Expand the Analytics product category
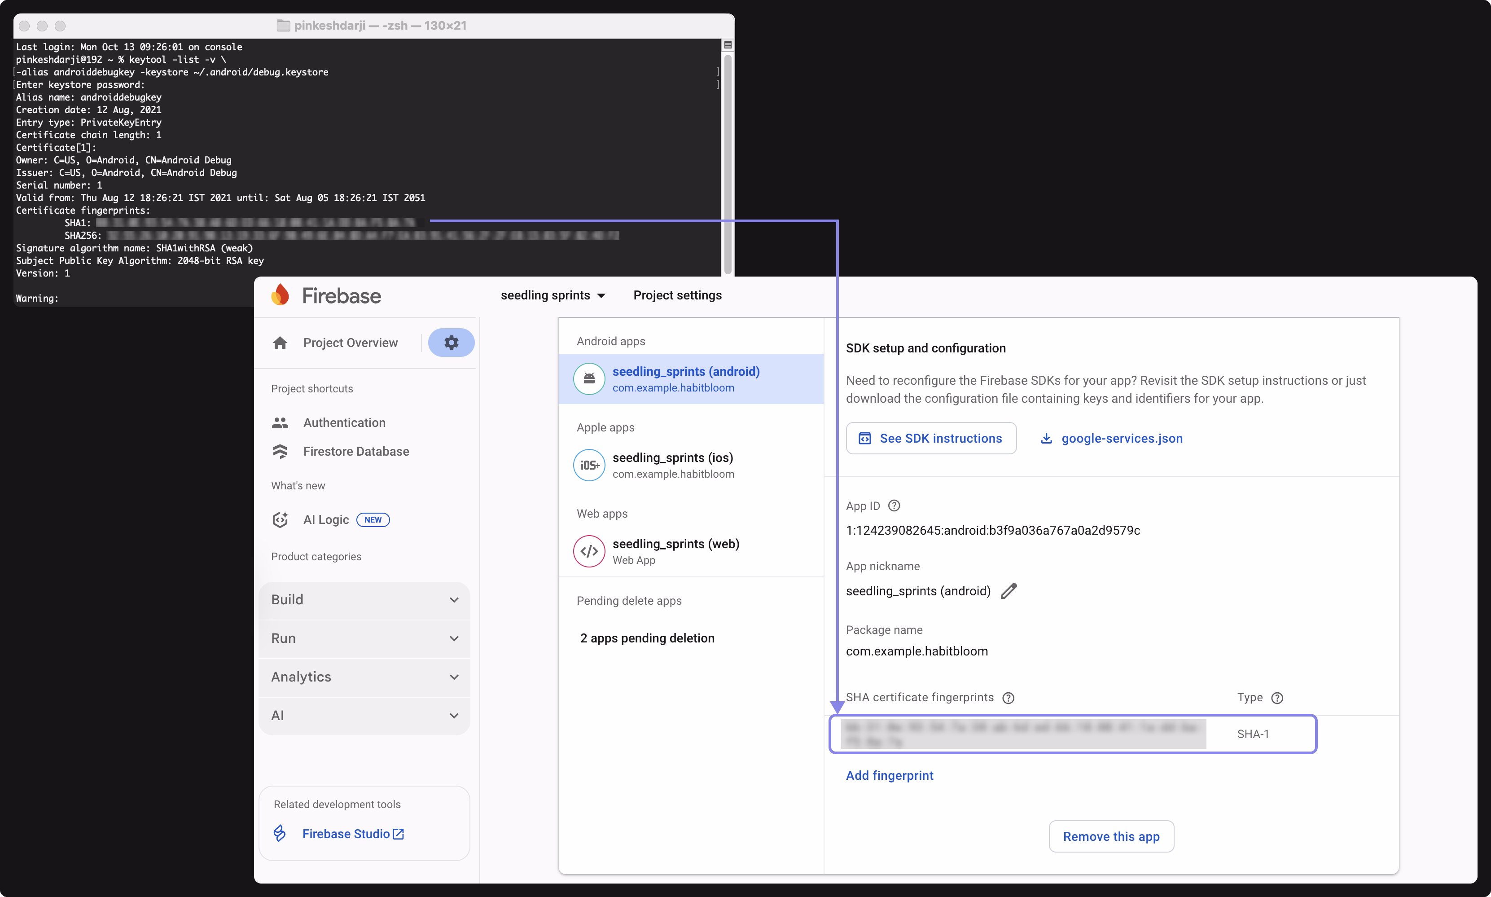Screen dimensions: 1491x897 click(x=364, y=677)
